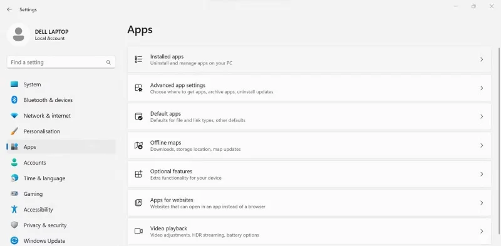The height and width of the screenshot is (246, 501).
Task: Open Default apps via its chevron
Action: tap(482, 116)
